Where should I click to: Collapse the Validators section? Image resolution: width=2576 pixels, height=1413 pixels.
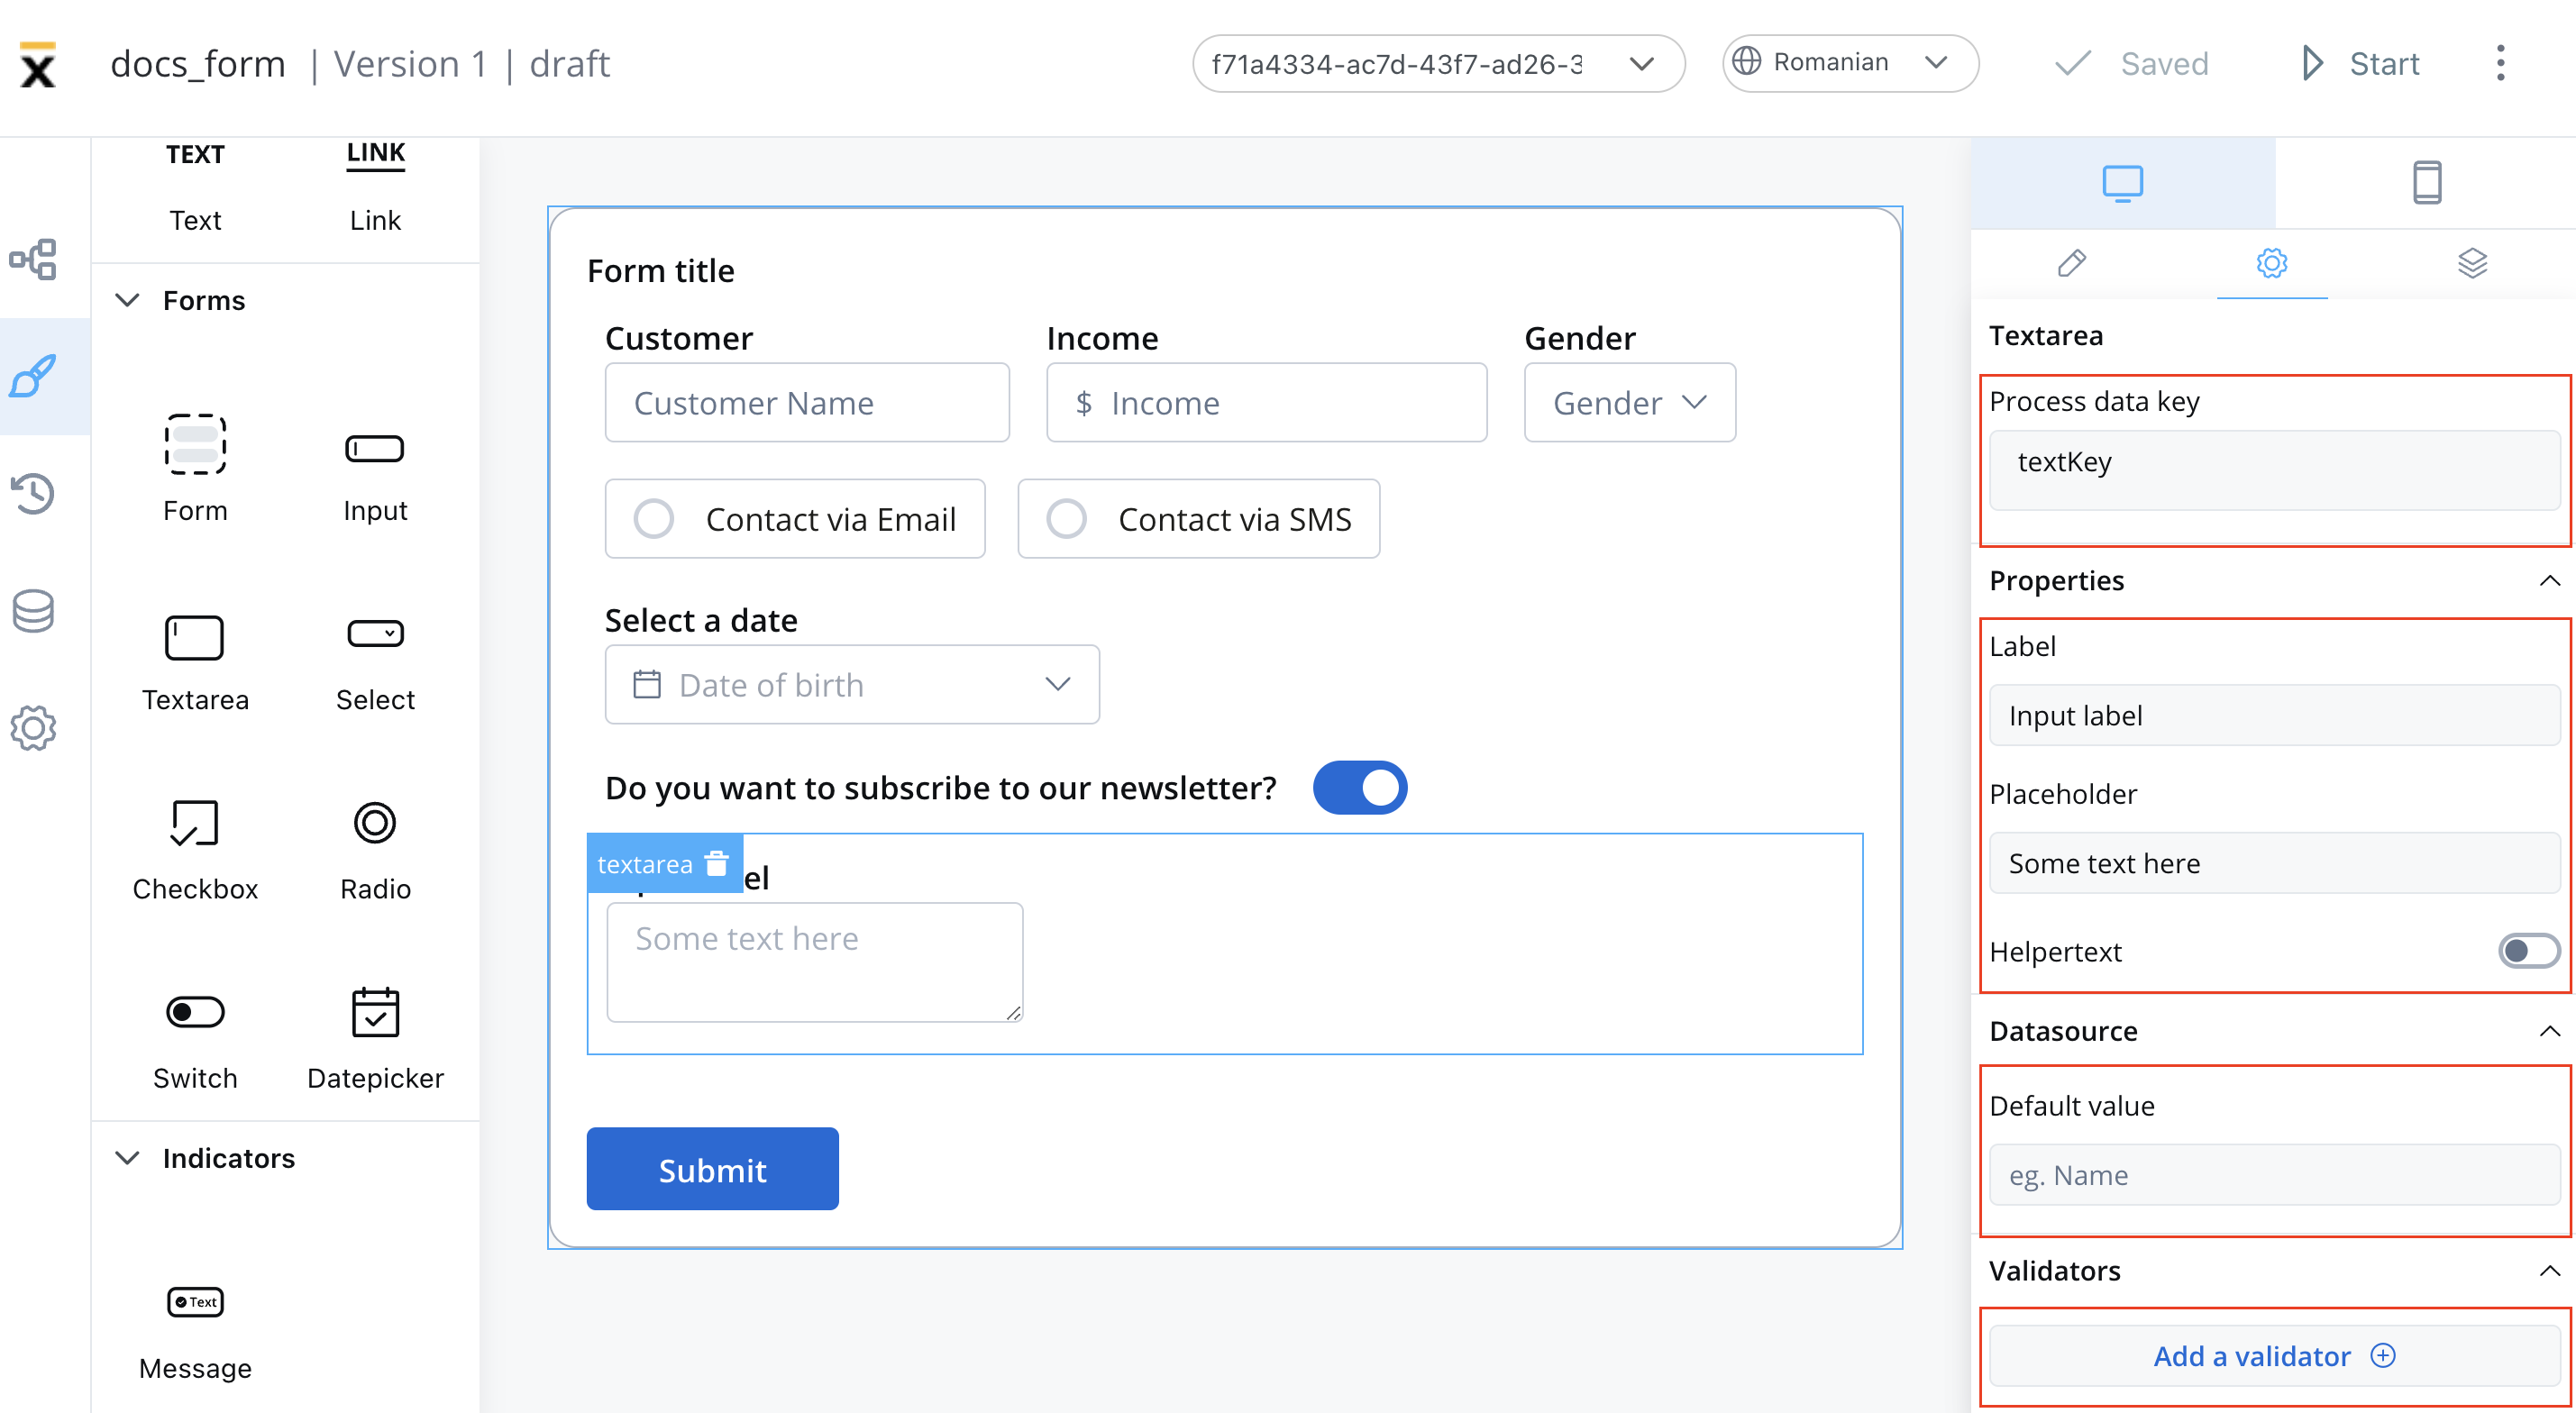click(2549, 1271)
